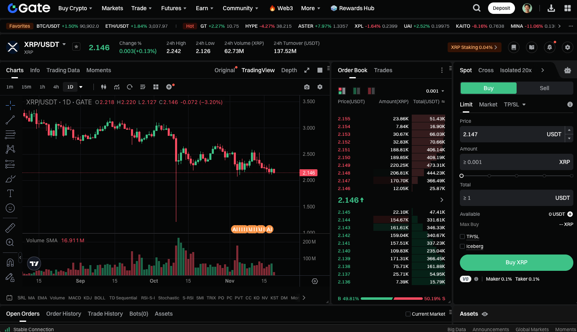
Task: Expand the chart interval dropdown arrow
Action: pos(81,87)
